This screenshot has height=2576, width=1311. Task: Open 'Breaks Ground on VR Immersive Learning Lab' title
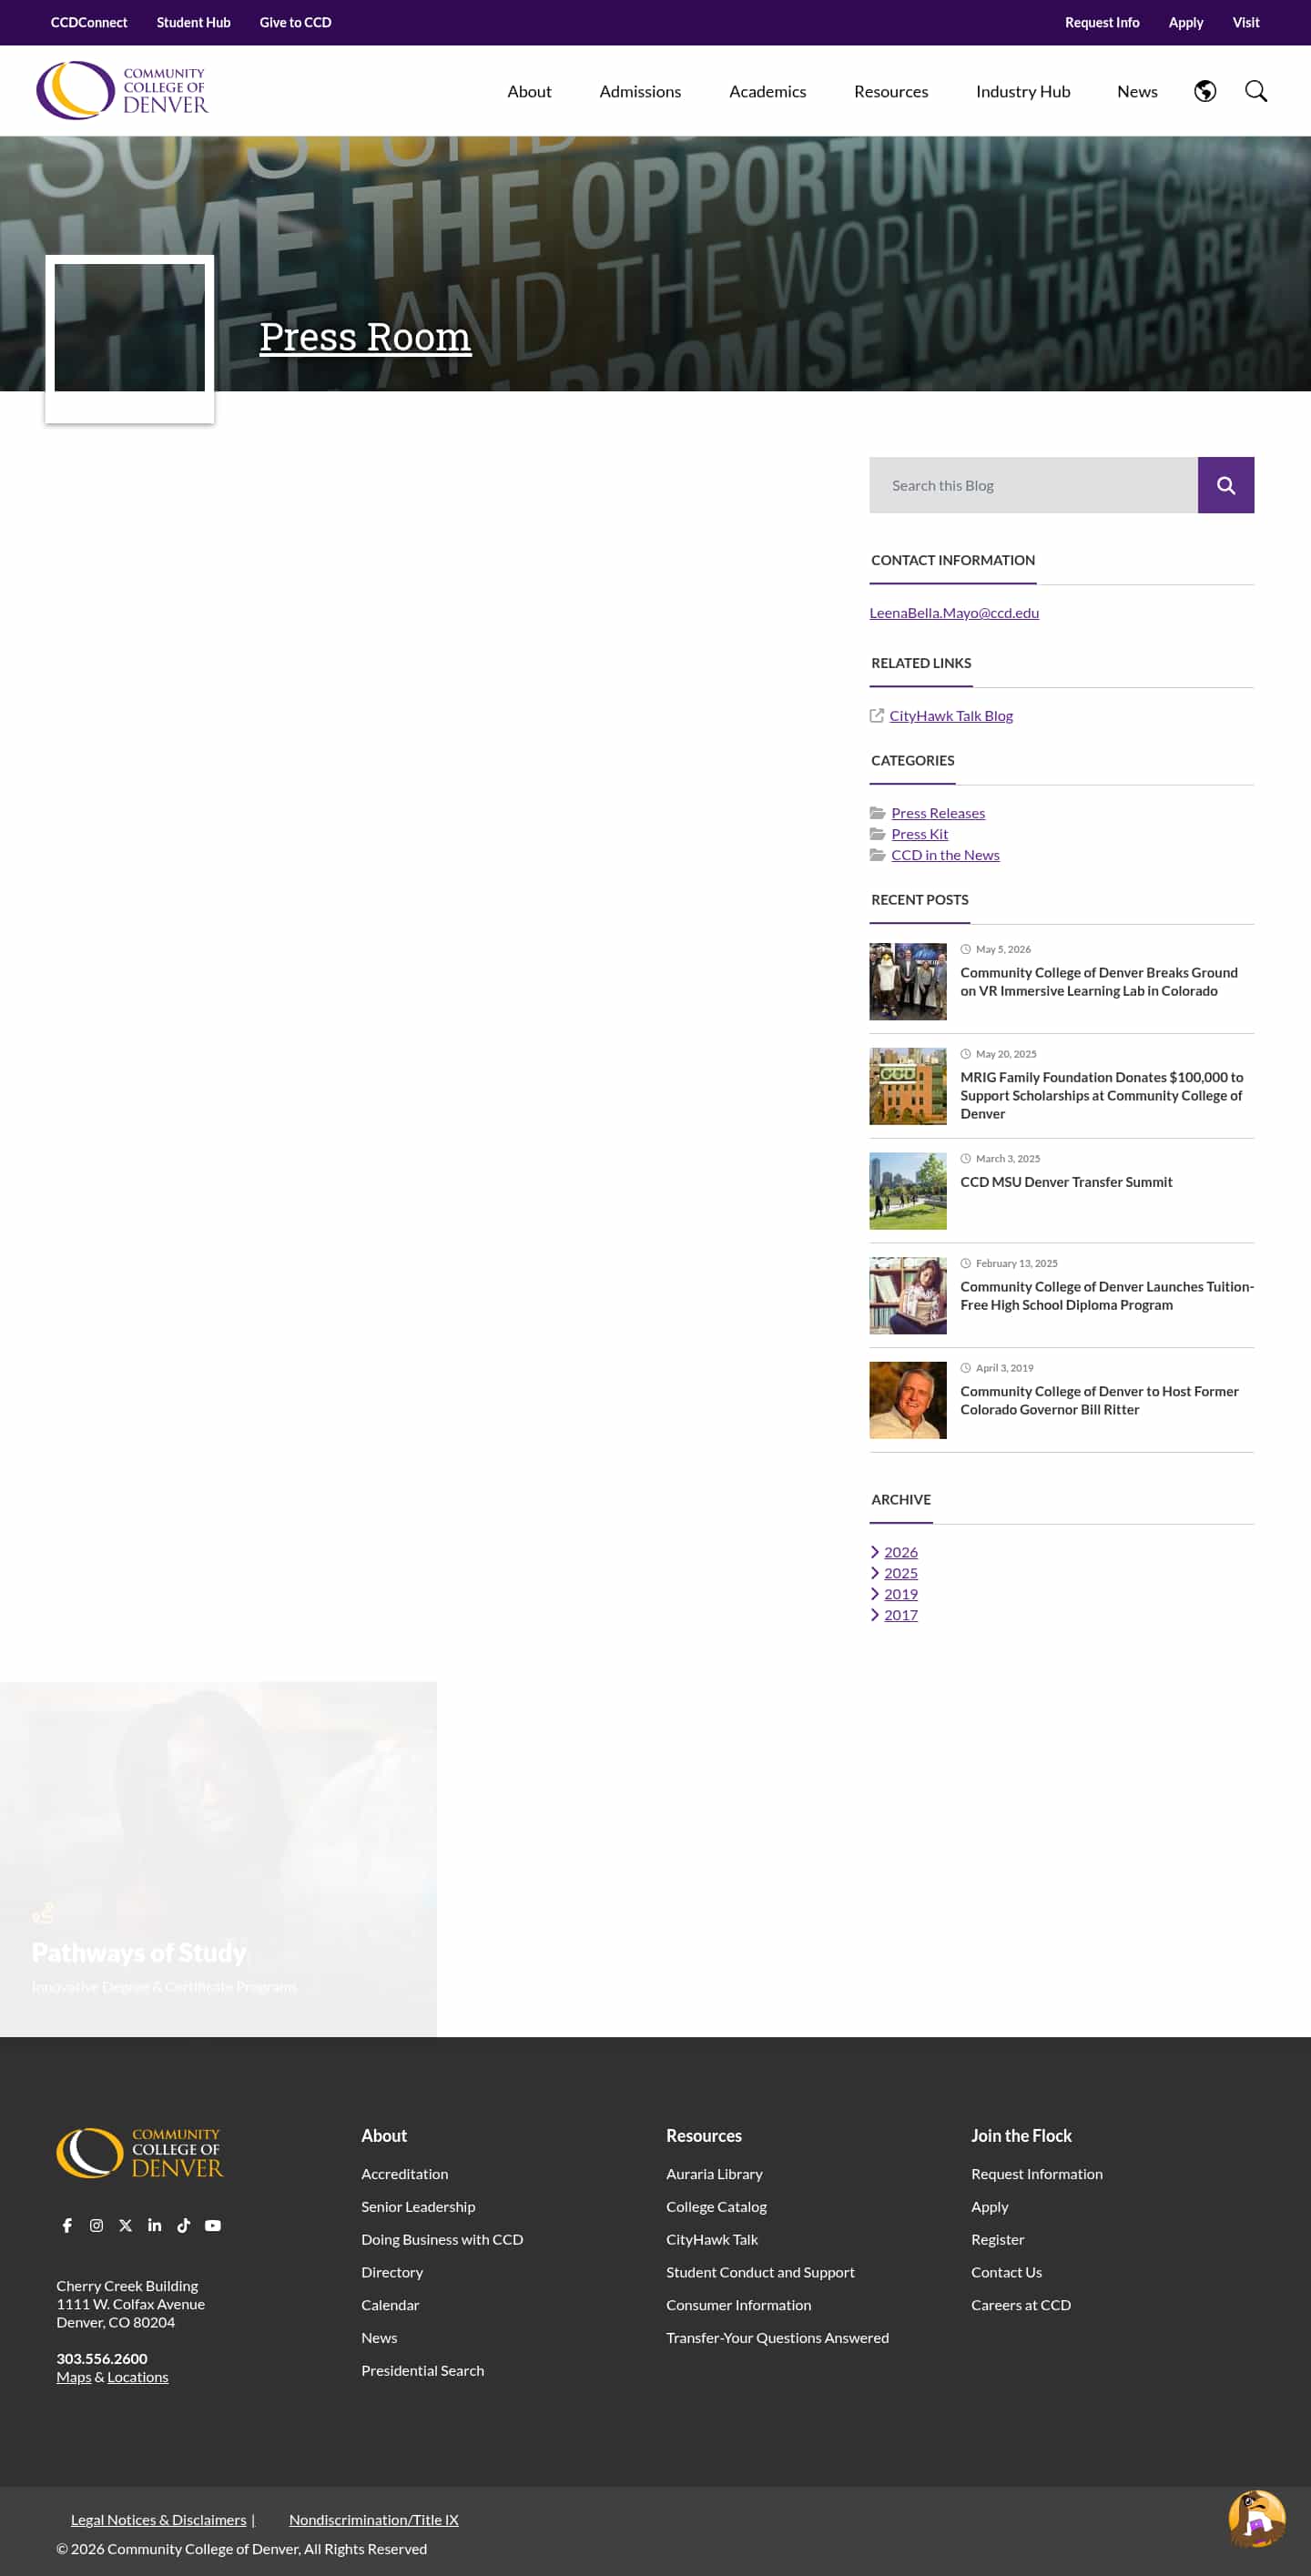(1099, 981)
